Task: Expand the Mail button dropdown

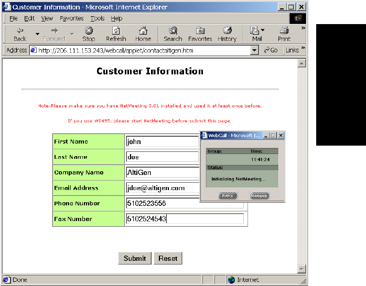Action: point(263,30)
